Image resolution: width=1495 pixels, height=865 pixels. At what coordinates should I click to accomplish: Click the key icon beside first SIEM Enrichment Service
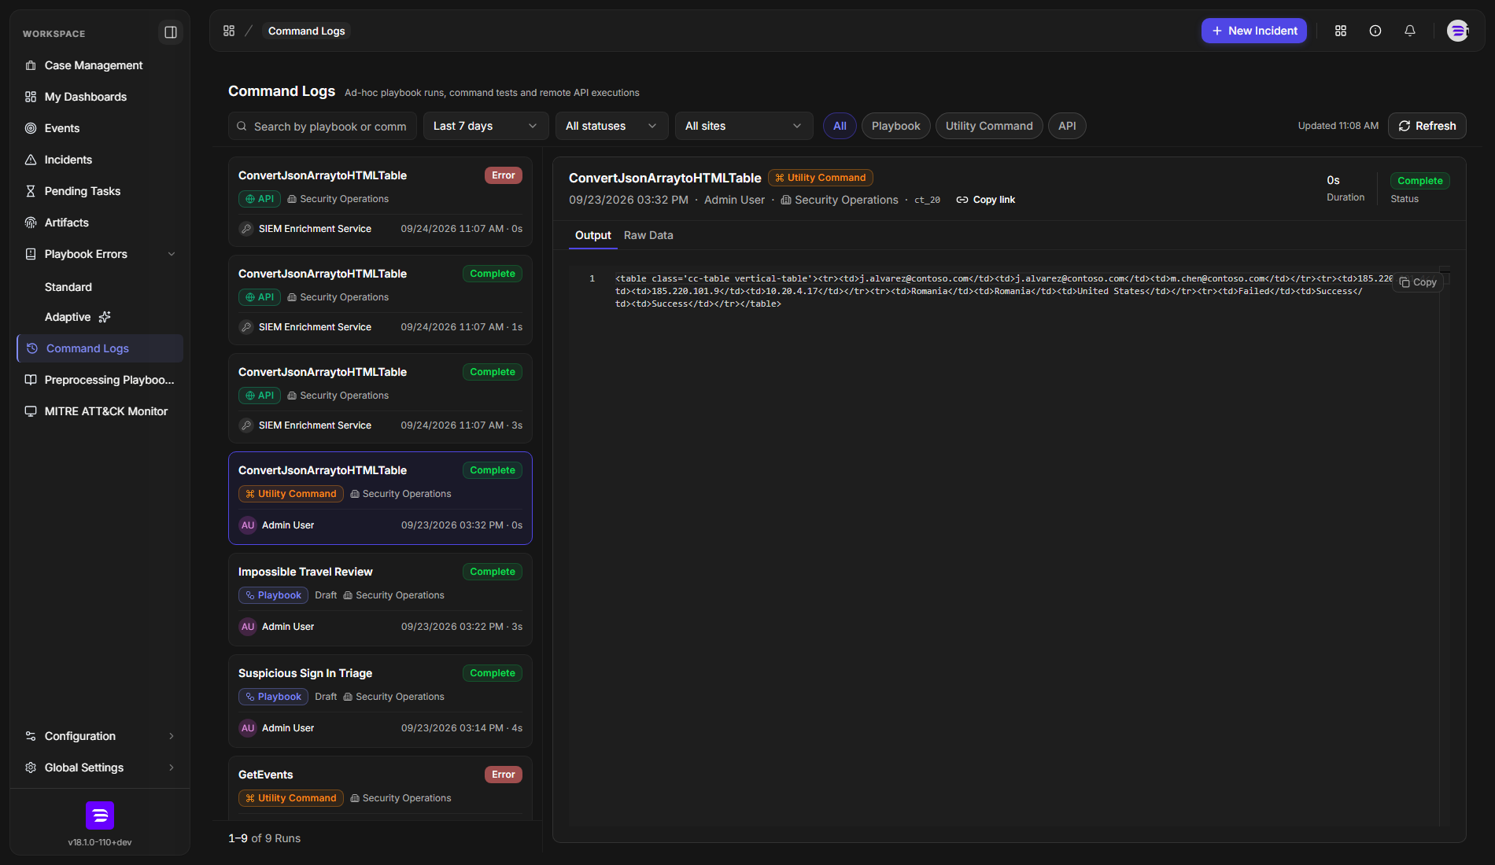pos(247,229)
